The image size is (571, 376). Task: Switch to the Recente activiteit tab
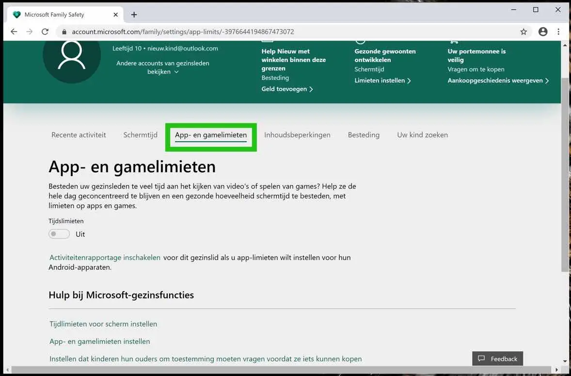(79, 135)
